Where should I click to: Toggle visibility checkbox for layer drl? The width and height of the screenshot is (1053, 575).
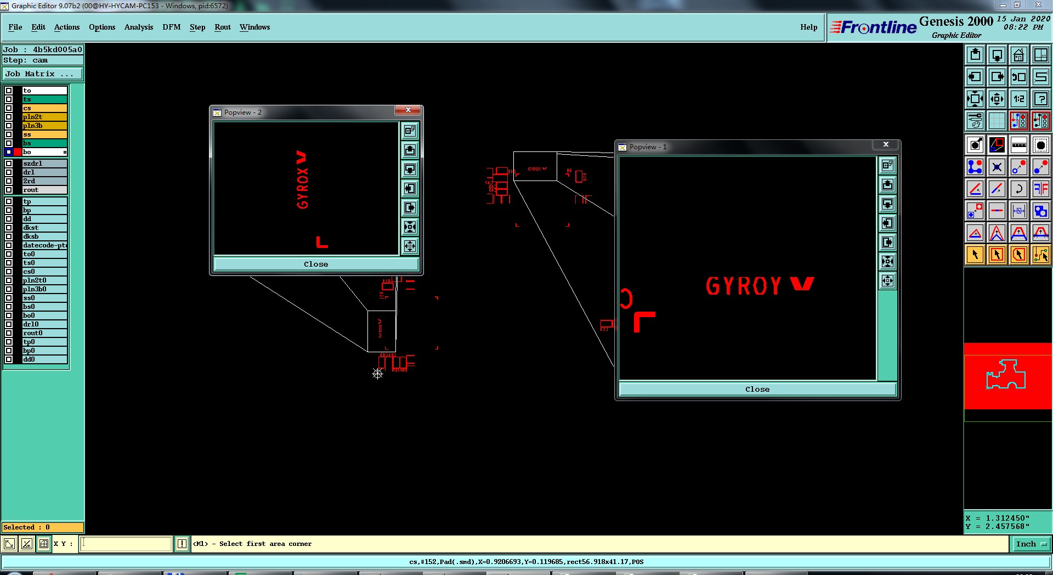tap(9, 172)
